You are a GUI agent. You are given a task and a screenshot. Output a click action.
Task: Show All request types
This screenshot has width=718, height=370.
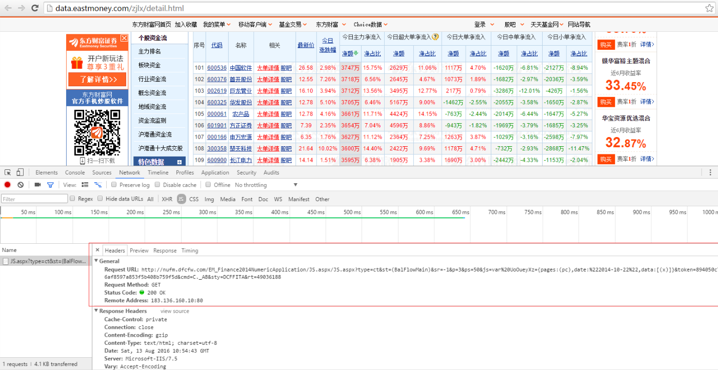tap(150, 199)
